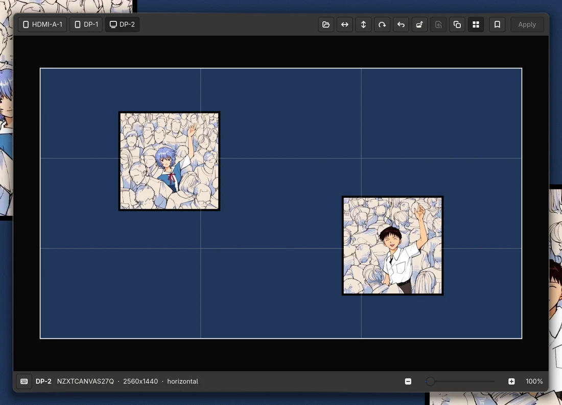
Task: Toggle the grid overlay button
Action: tap(476, 24)
